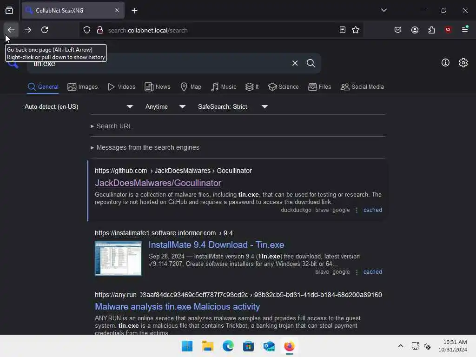
Task: Open JackDoesMalwares/Gocullinator result link
Action: point(158,183)
